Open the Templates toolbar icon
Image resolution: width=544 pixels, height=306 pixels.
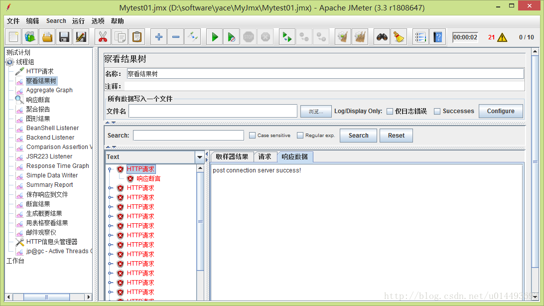pyautogui.click(x=30, y=37)
